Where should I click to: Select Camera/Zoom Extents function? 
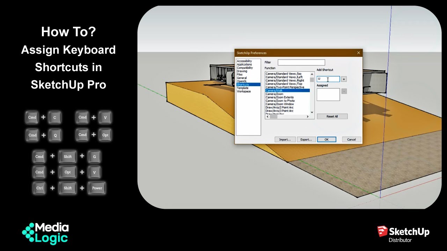click(280, 97)
